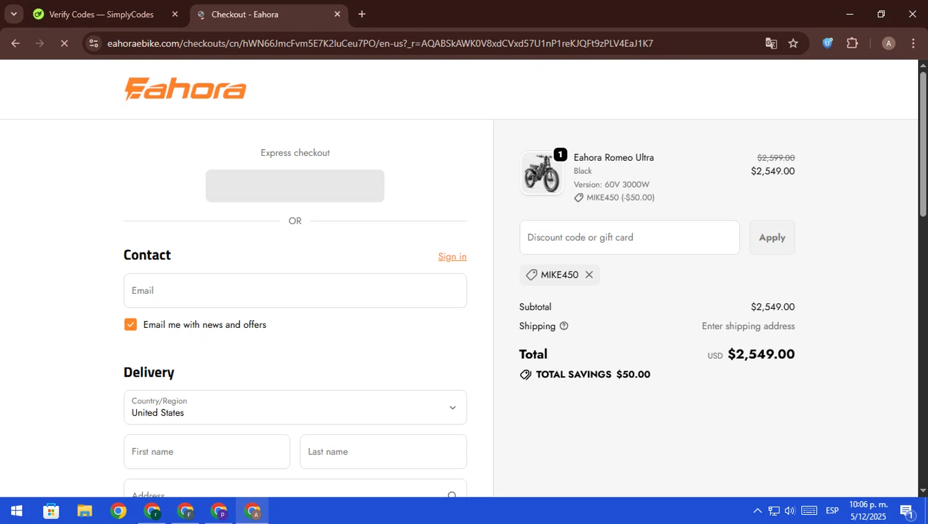The height and width of the screenshot is (524, 928).
Task: Click the express checkout placeholder button
Action: 295,186
